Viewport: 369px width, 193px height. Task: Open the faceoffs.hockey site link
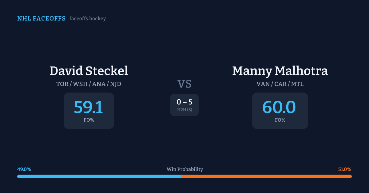click(x=88, y=19)
